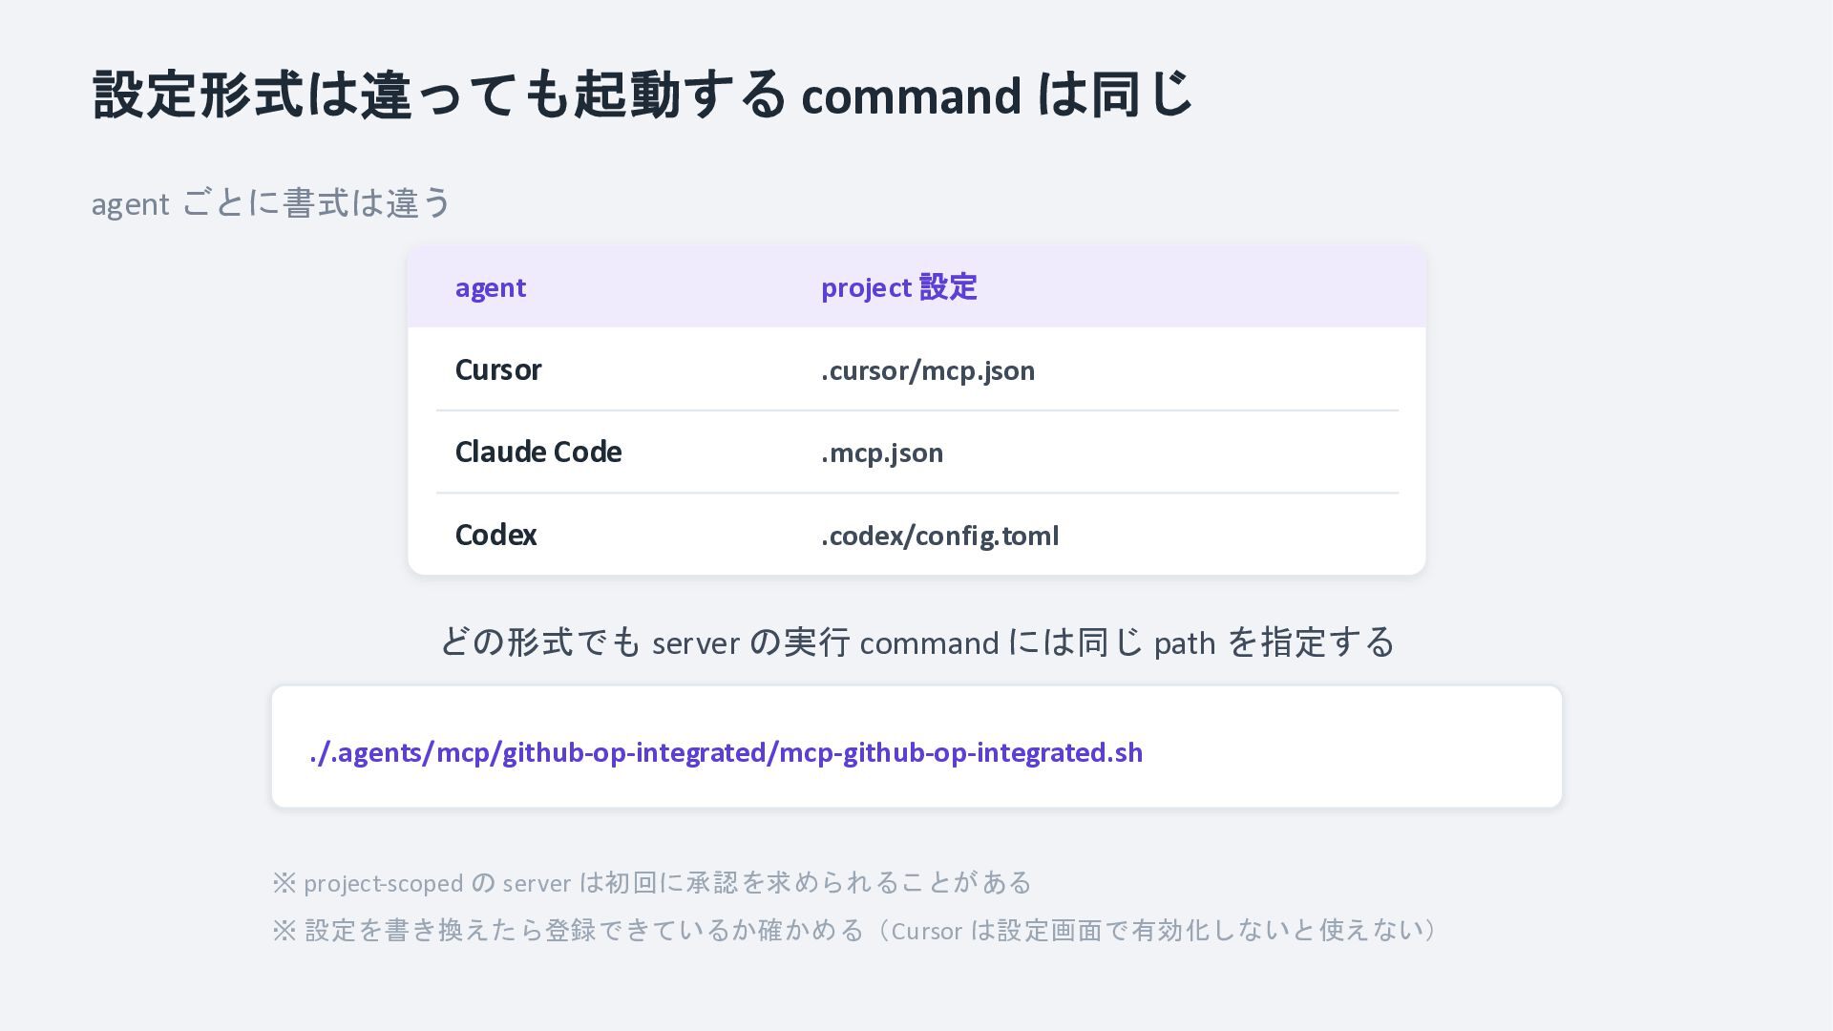
Task: Click the word 'path' in the middle sentence
Action: coord(1184,643)
